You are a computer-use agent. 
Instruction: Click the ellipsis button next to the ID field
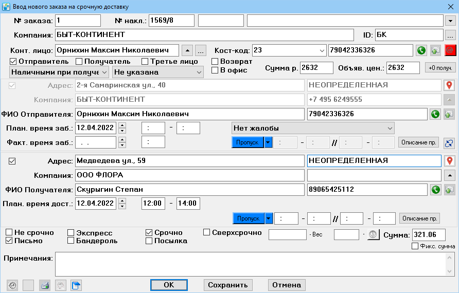(450, 35)
